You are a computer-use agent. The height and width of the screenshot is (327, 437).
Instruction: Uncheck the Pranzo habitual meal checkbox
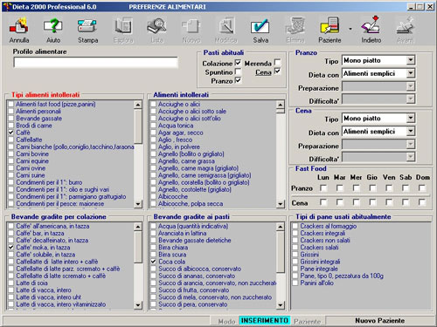238,80
